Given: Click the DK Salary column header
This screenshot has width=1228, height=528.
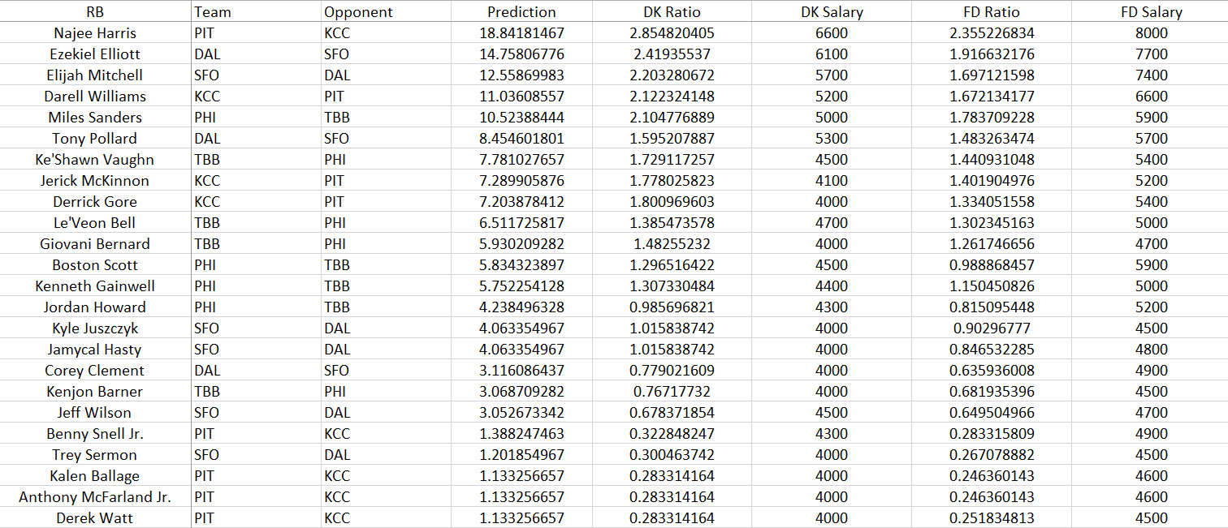Looking at the screenshot, I should [831, 11].
